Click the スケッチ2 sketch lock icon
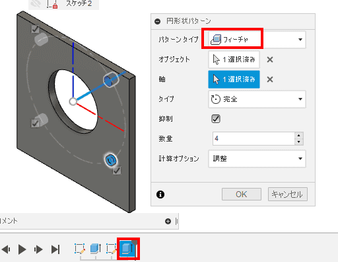 pos(52,4)
